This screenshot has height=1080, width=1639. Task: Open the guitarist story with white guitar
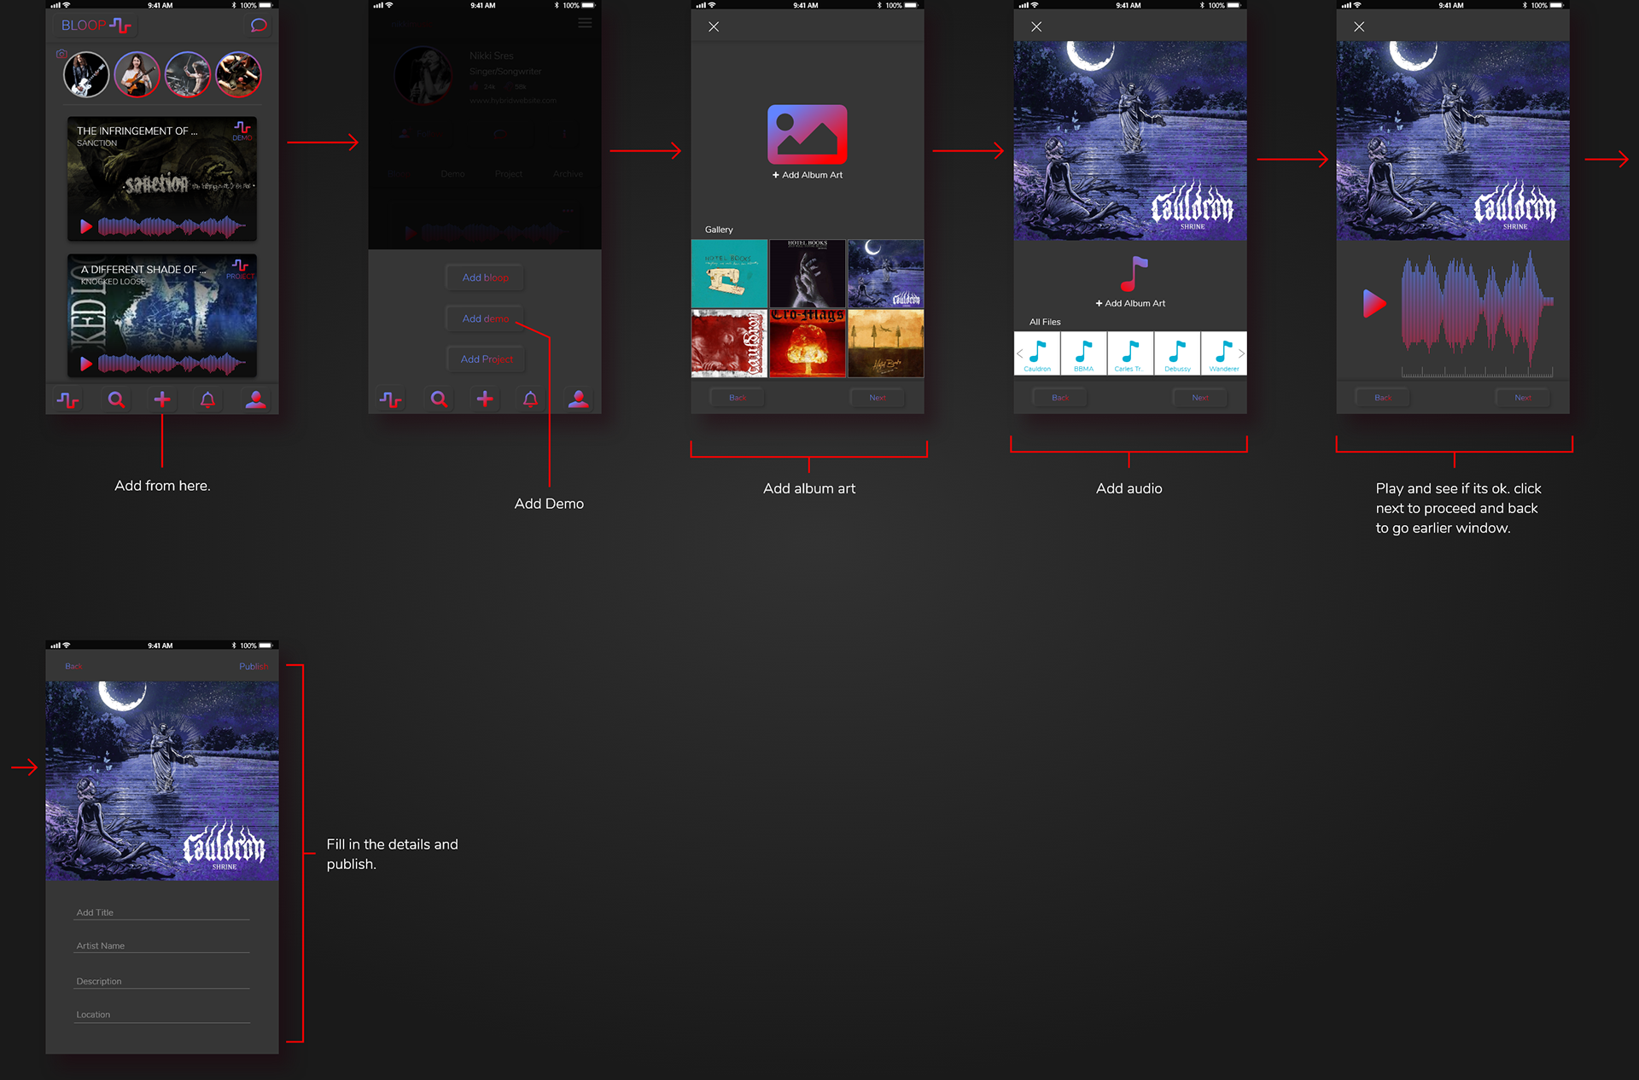pos(86,74)
